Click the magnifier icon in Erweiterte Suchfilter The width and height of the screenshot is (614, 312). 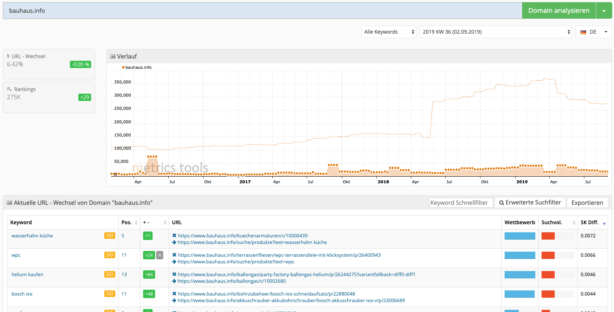pyautogui.click(x=502, y=203)
